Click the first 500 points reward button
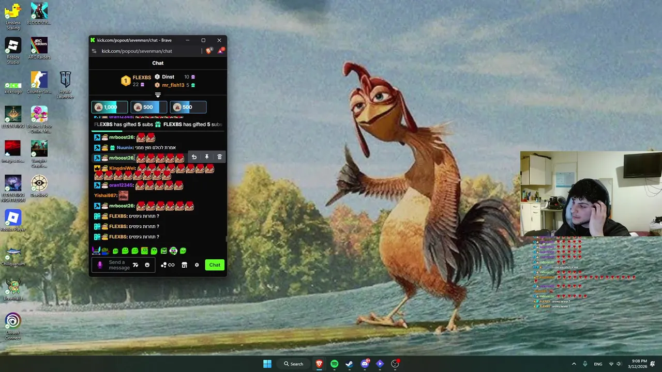This screenshot has width=662, height=372. 148,107
